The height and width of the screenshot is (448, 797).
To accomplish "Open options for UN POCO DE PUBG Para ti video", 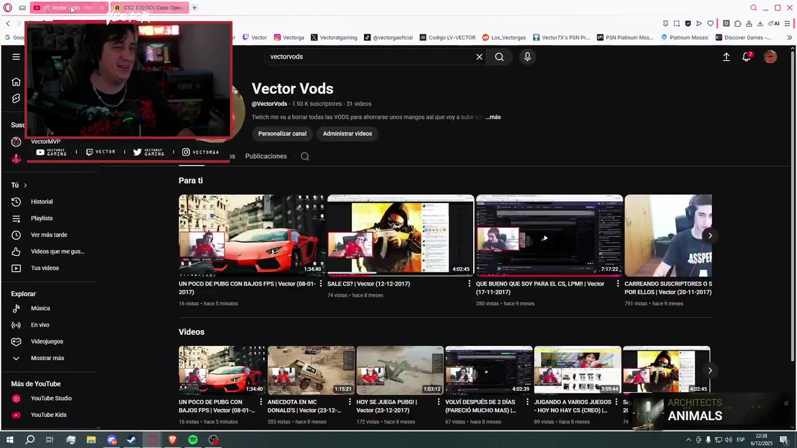I will coord(321,284).
